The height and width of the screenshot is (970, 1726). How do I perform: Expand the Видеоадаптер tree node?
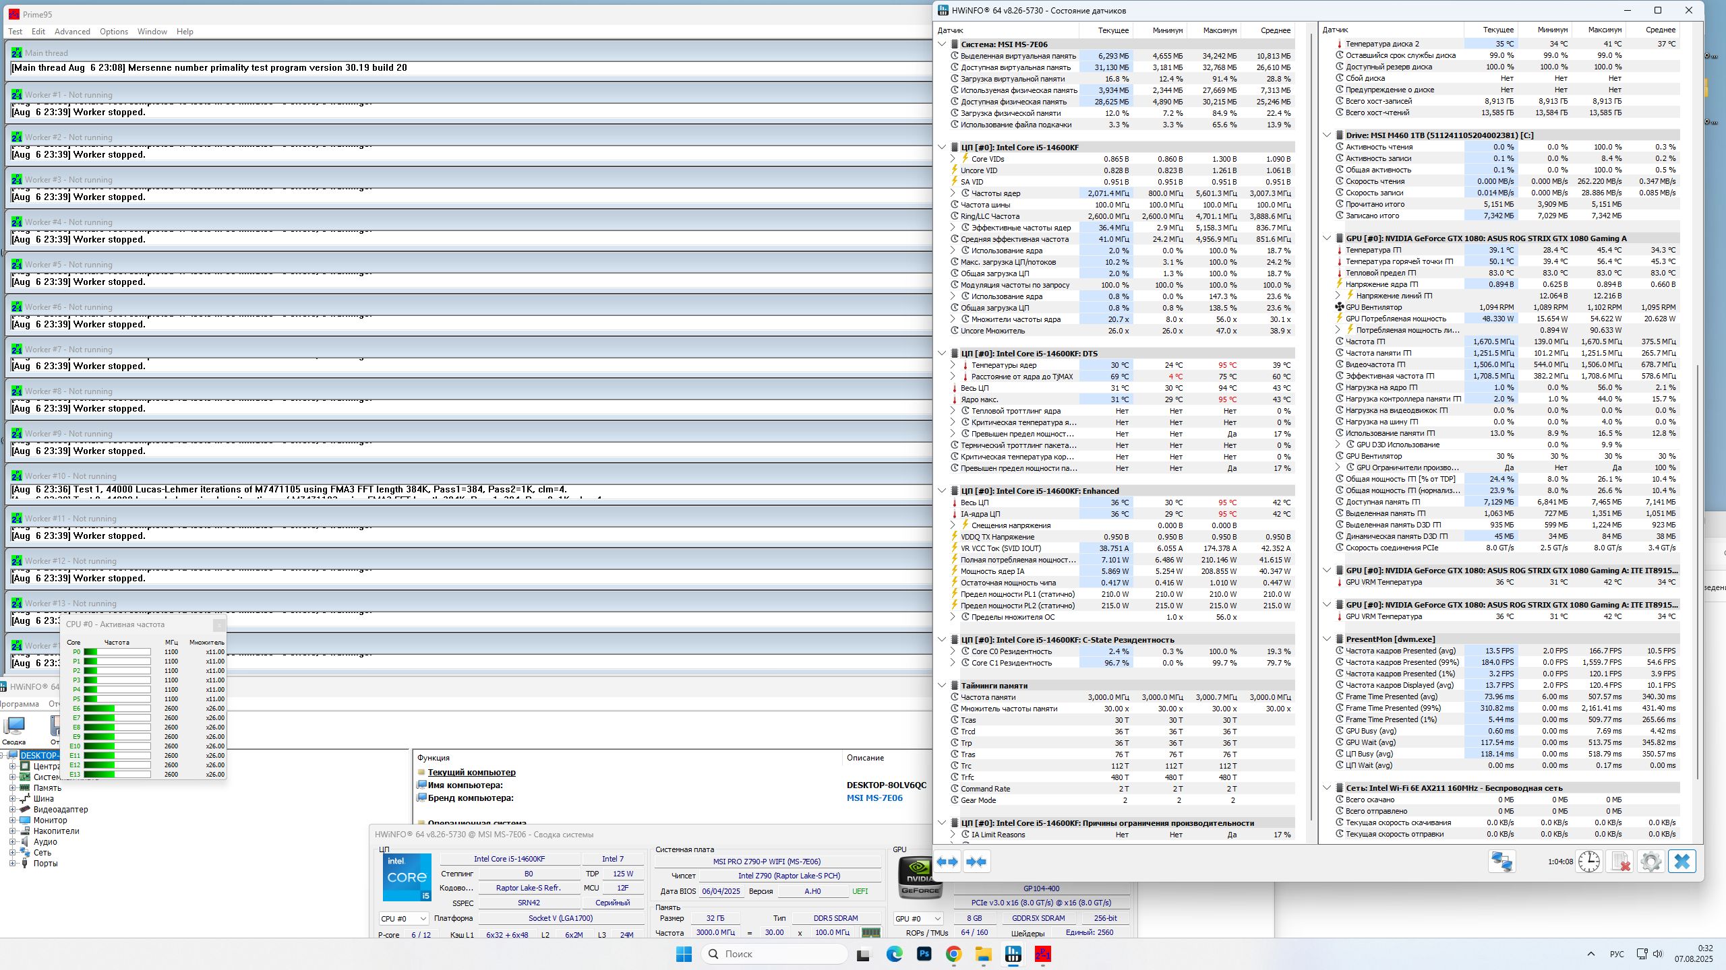pos(12,810)
